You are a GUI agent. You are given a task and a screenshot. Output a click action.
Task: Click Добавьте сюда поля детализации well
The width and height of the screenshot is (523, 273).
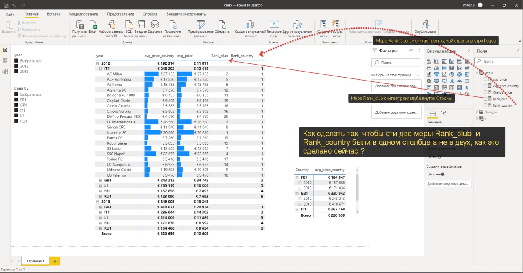point(449,184)
